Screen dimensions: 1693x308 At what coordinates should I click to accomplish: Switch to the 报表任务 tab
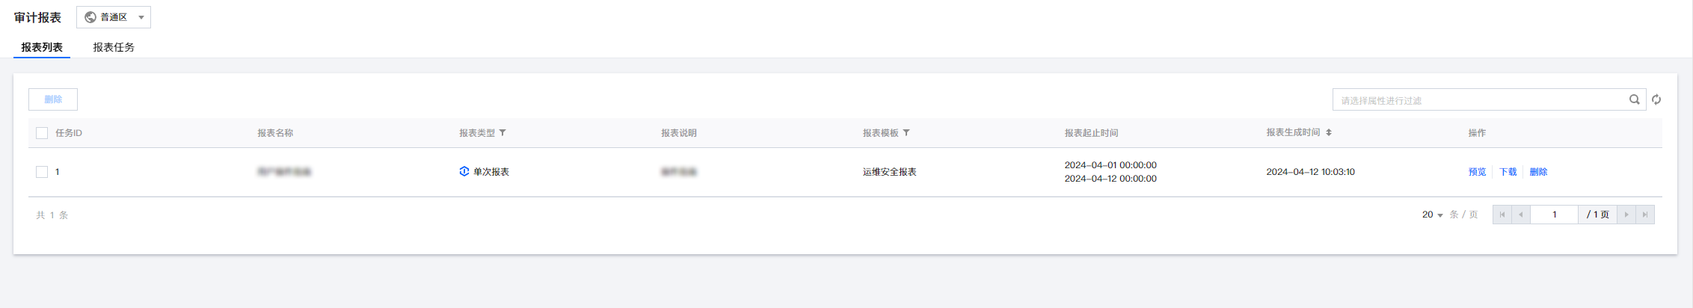tap(114, 47)
